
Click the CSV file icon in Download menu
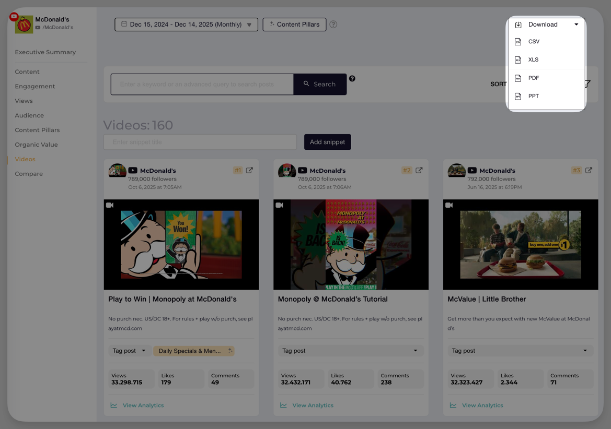[x=518, y=42]
